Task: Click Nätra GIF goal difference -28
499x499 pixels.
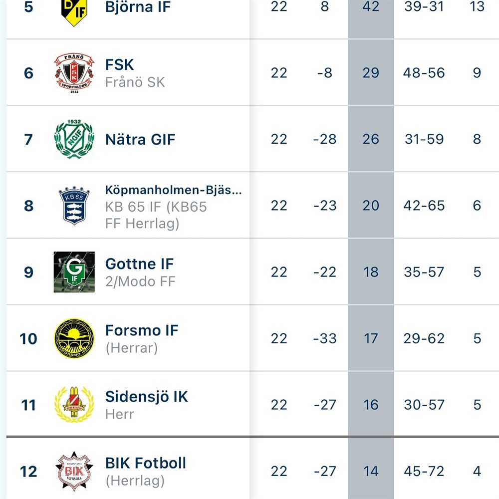Action: pyautogui.click(x=325, y=139)
